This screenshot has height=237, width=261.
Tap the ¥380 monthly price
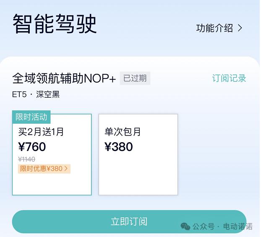(119, 147)
